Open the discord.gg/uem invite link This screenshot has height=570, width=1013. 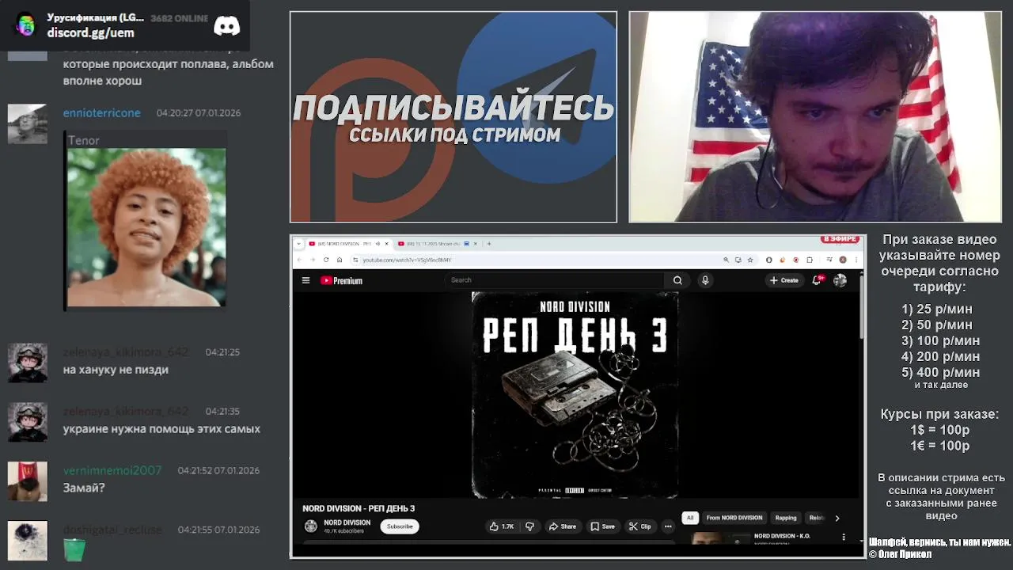point(90,32)
